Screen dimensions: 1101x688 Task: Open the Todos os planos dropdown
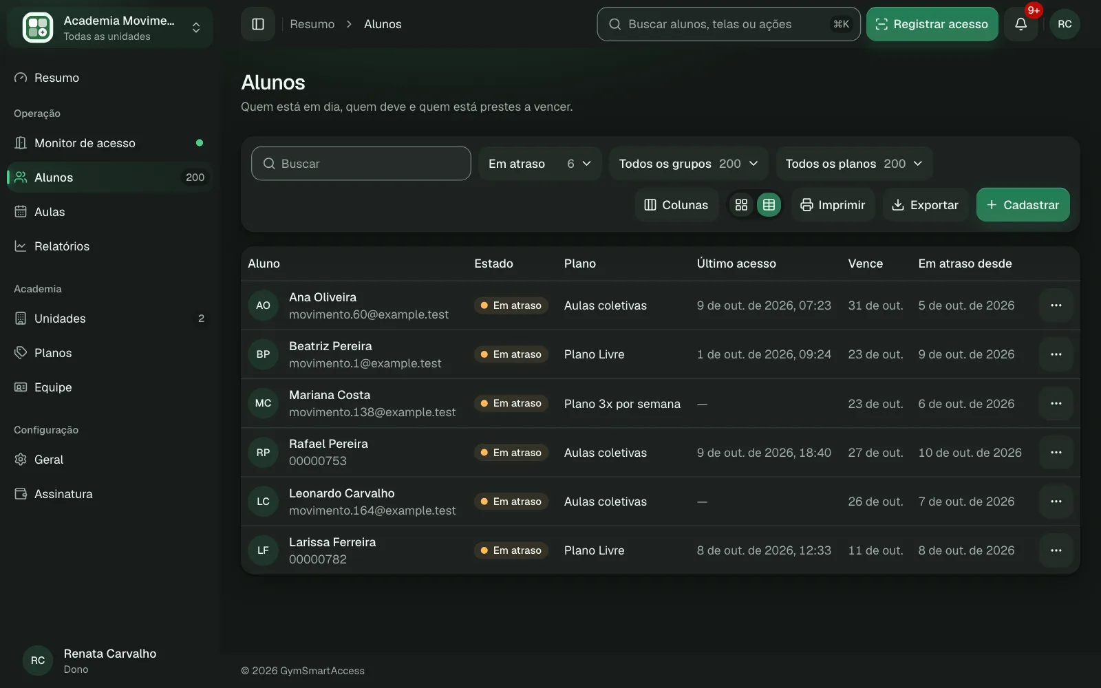click(x=854, y=164)
